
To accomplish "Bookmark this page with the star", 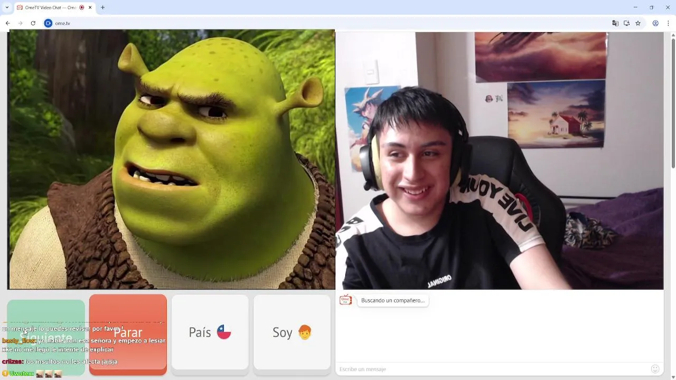I will [x=638, y=23].
